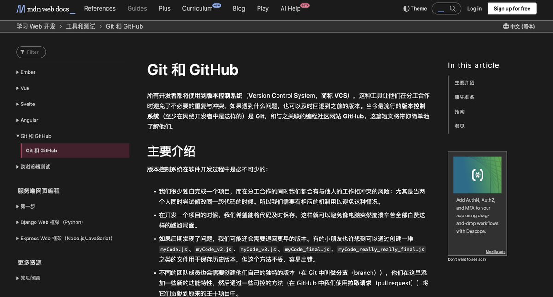Click inside the search input field
This screenshot has height=297, width=553.
(x=440, y=8)
